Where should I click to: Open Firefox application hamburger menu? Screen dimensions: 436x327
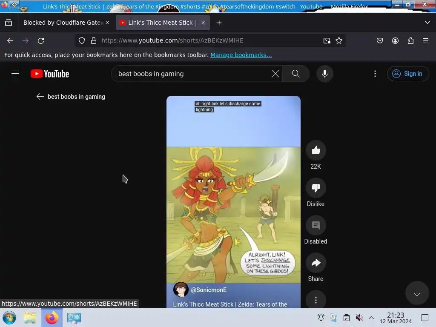pos(426,40)
